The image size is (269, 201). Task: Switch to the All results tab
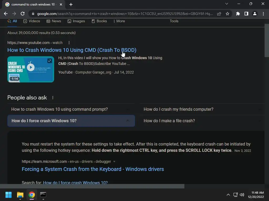pos(12,21)
